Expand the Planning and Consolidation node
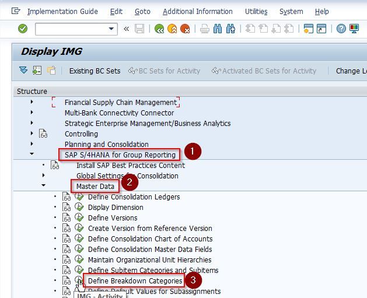The image size is (367, 298). point(32,143)
